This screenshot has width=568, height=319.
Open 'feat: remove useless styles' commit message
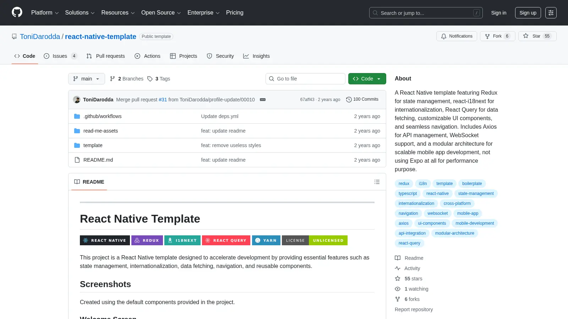click(x=231, y=145)
